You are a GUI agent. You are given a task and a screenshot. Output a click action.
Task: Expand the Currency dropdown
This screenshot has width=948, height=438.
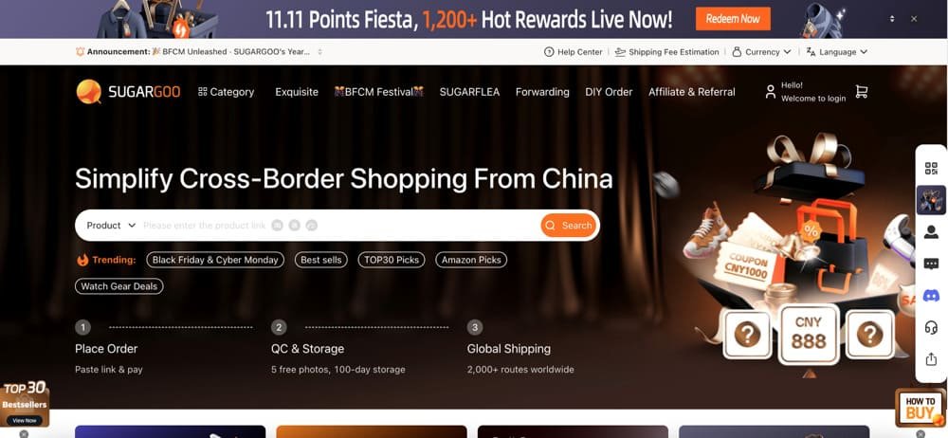[x=761, y=52]
